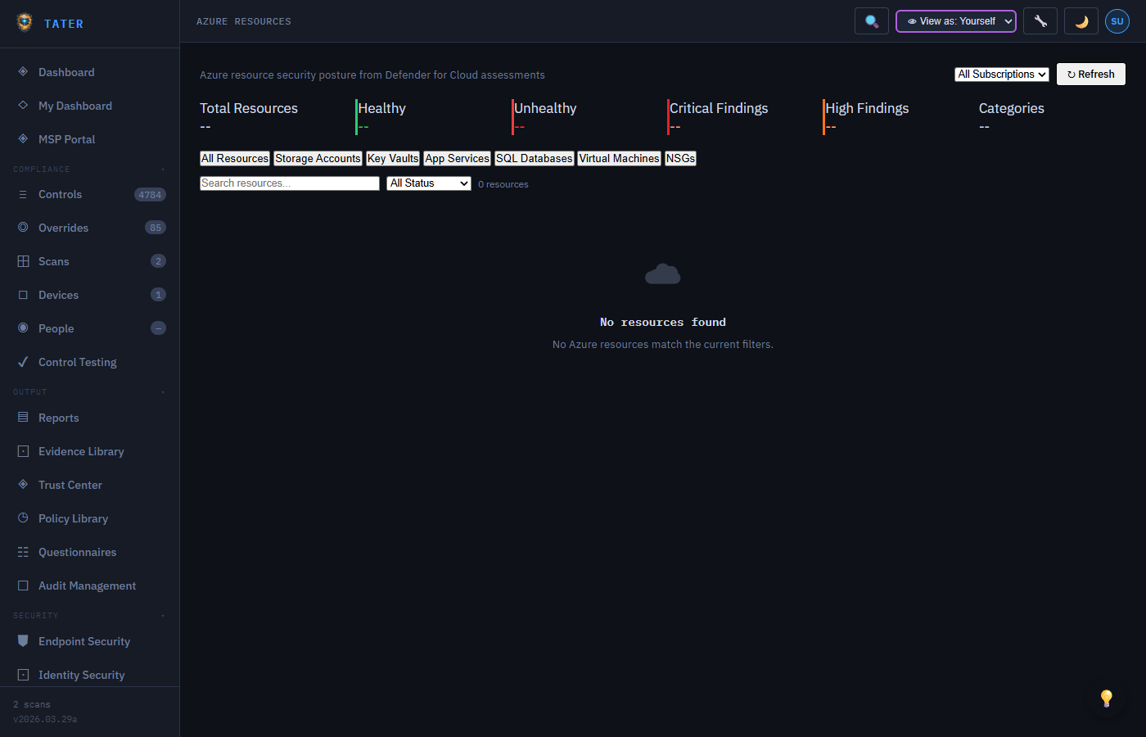Viewport: 1146px width, 737px height.
Task: Click the Total Resources stat card
Action: (269, 117)
